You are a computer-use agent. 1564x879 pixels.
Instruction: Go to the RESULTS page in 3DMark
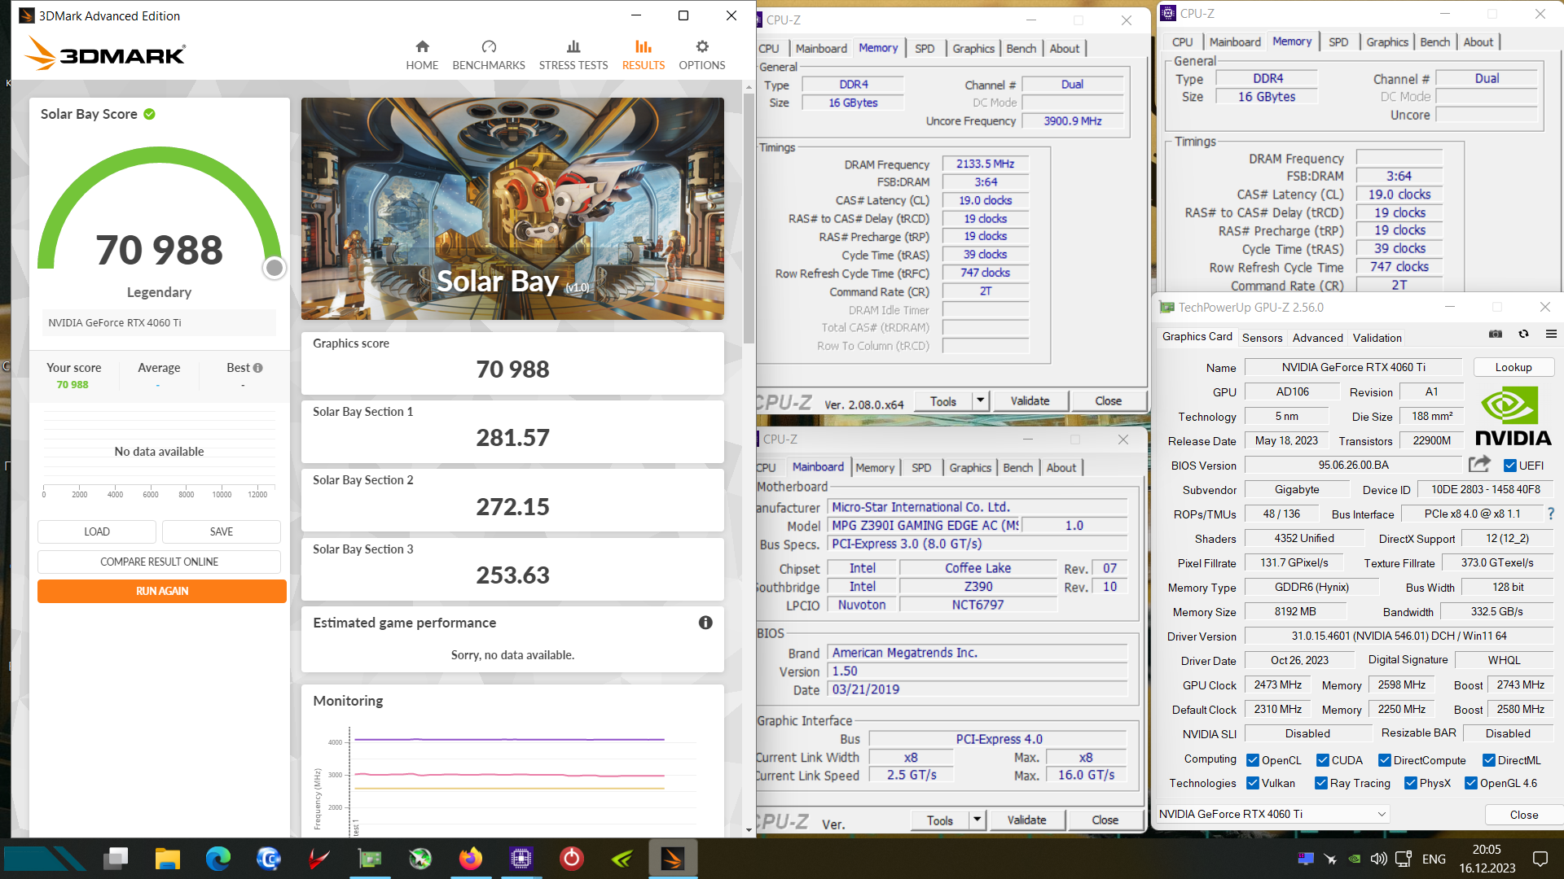point(644,55)
